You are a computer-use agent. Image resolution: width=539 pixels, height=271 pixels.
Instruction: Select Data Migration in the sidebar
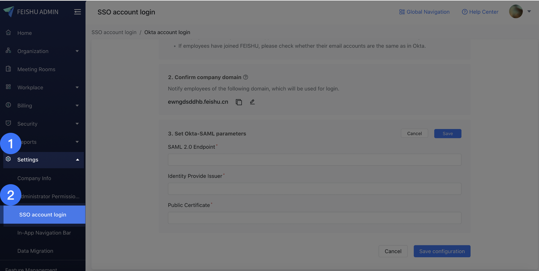click(x=35, y=251)
